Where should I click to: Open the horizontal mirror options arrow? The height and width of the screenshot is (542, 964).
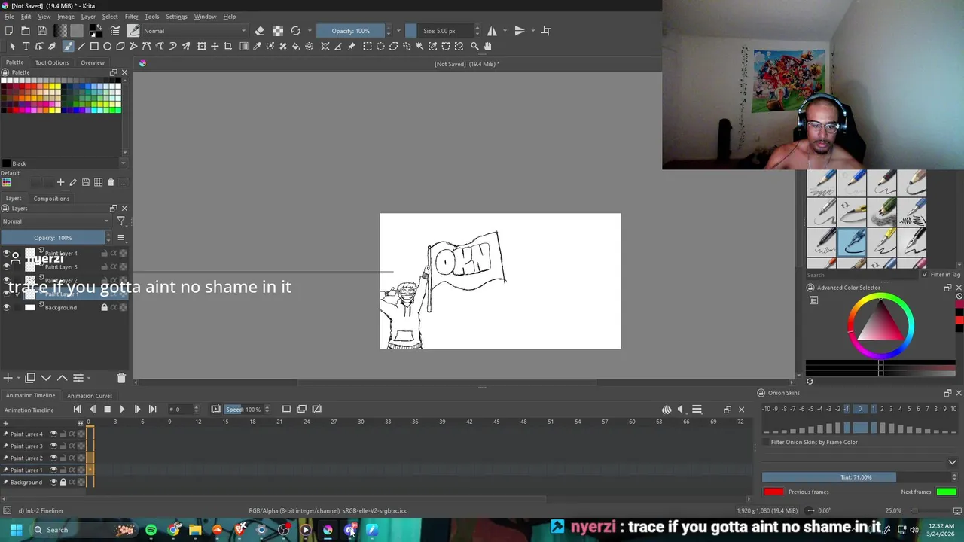pos(505,31)
